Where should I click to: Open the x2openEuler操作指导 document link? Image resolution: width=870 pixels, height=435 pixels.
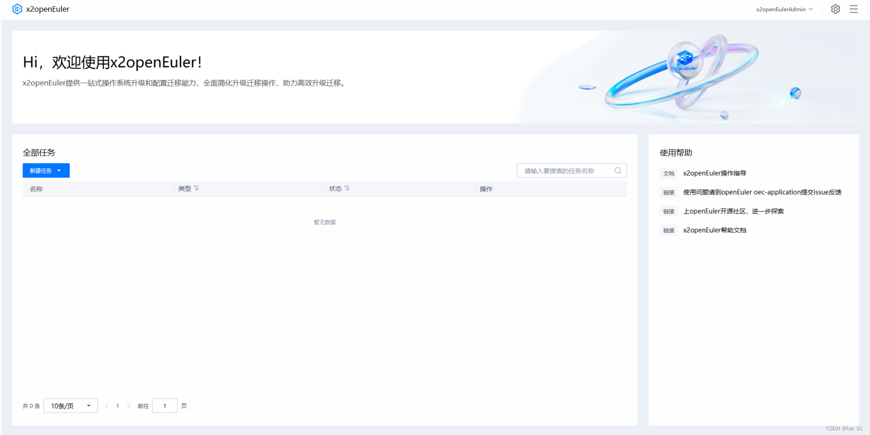[714, 173]
